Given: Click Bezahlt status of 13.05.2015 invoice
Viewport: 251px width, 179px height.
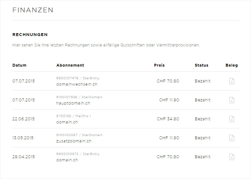Looking at the screenshot, I should click(203, 138).
